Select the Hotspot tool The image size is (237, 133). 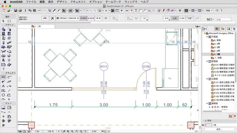click(x=9, y=99)
